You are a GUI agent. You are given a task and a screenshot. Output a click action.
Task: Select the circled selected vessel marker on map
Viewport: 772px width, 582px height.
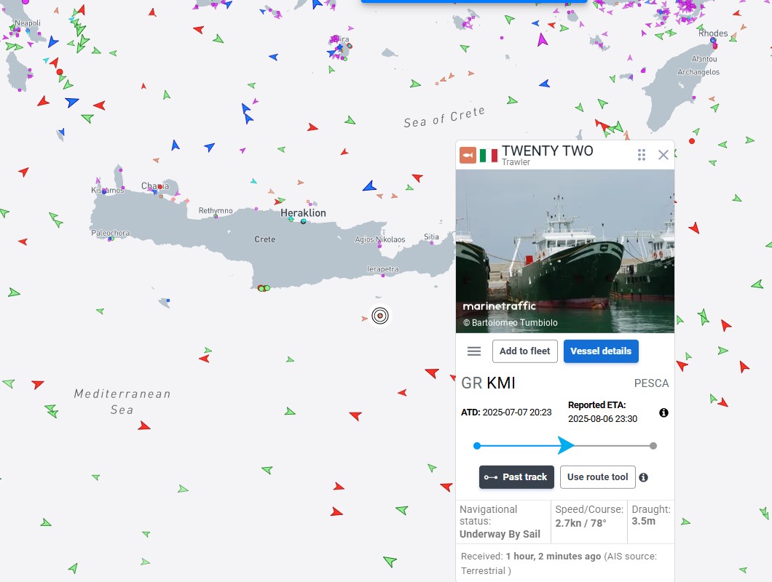click(379, 316)
